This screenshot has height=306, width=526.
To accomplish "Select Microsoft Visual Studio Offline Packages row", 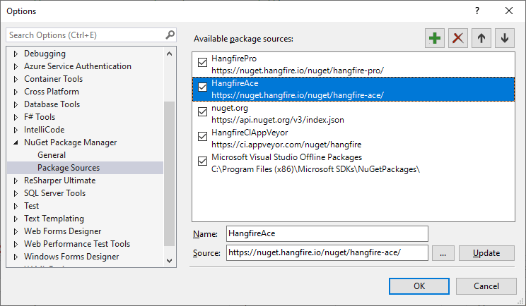I will (353, 164).
